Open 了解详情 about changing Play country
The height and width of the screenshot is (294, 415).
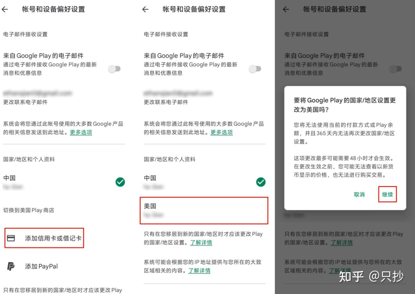pyautogui.click(x=201, y=243)
